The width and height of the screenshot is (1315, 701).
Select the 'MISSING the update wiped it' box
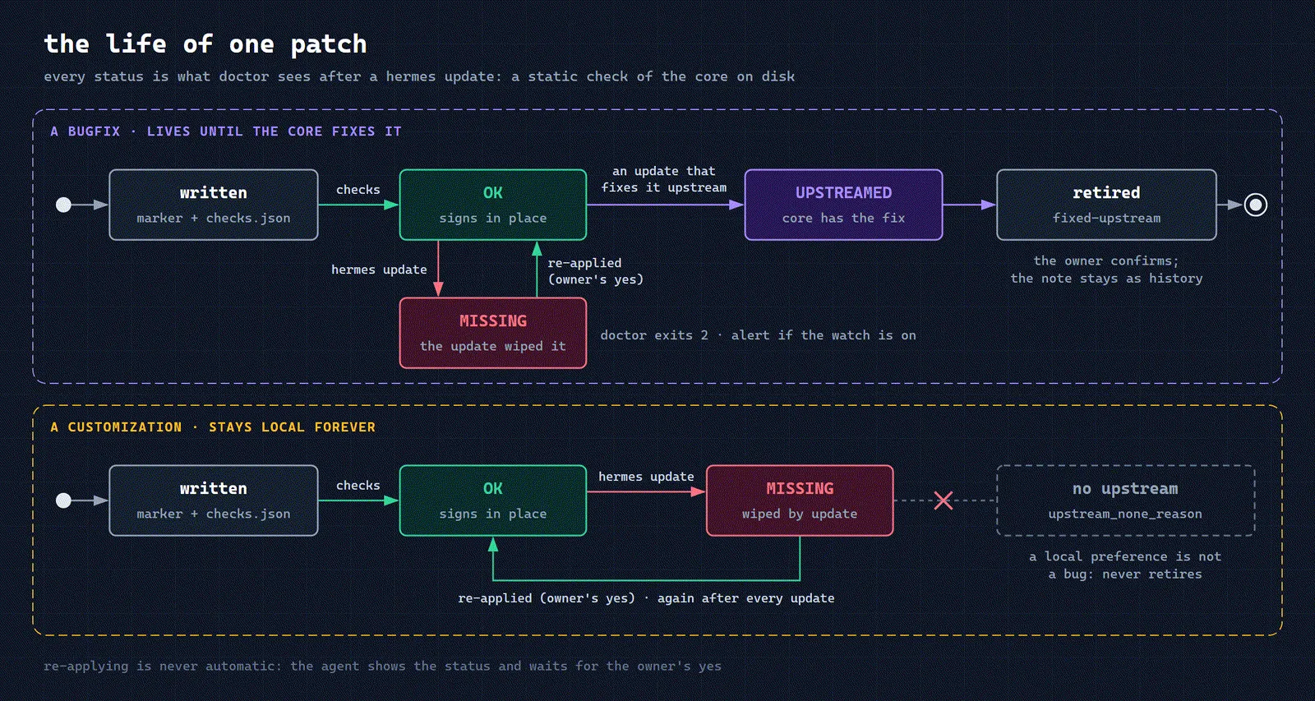click(493, 333)
